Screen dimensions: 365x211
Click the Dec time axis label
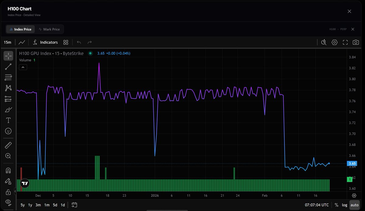click(38, 195)
